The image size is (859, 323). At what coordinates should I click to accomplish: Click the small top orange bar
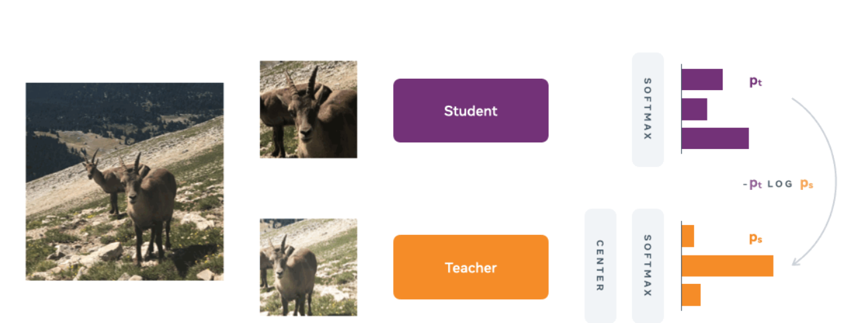688,236
